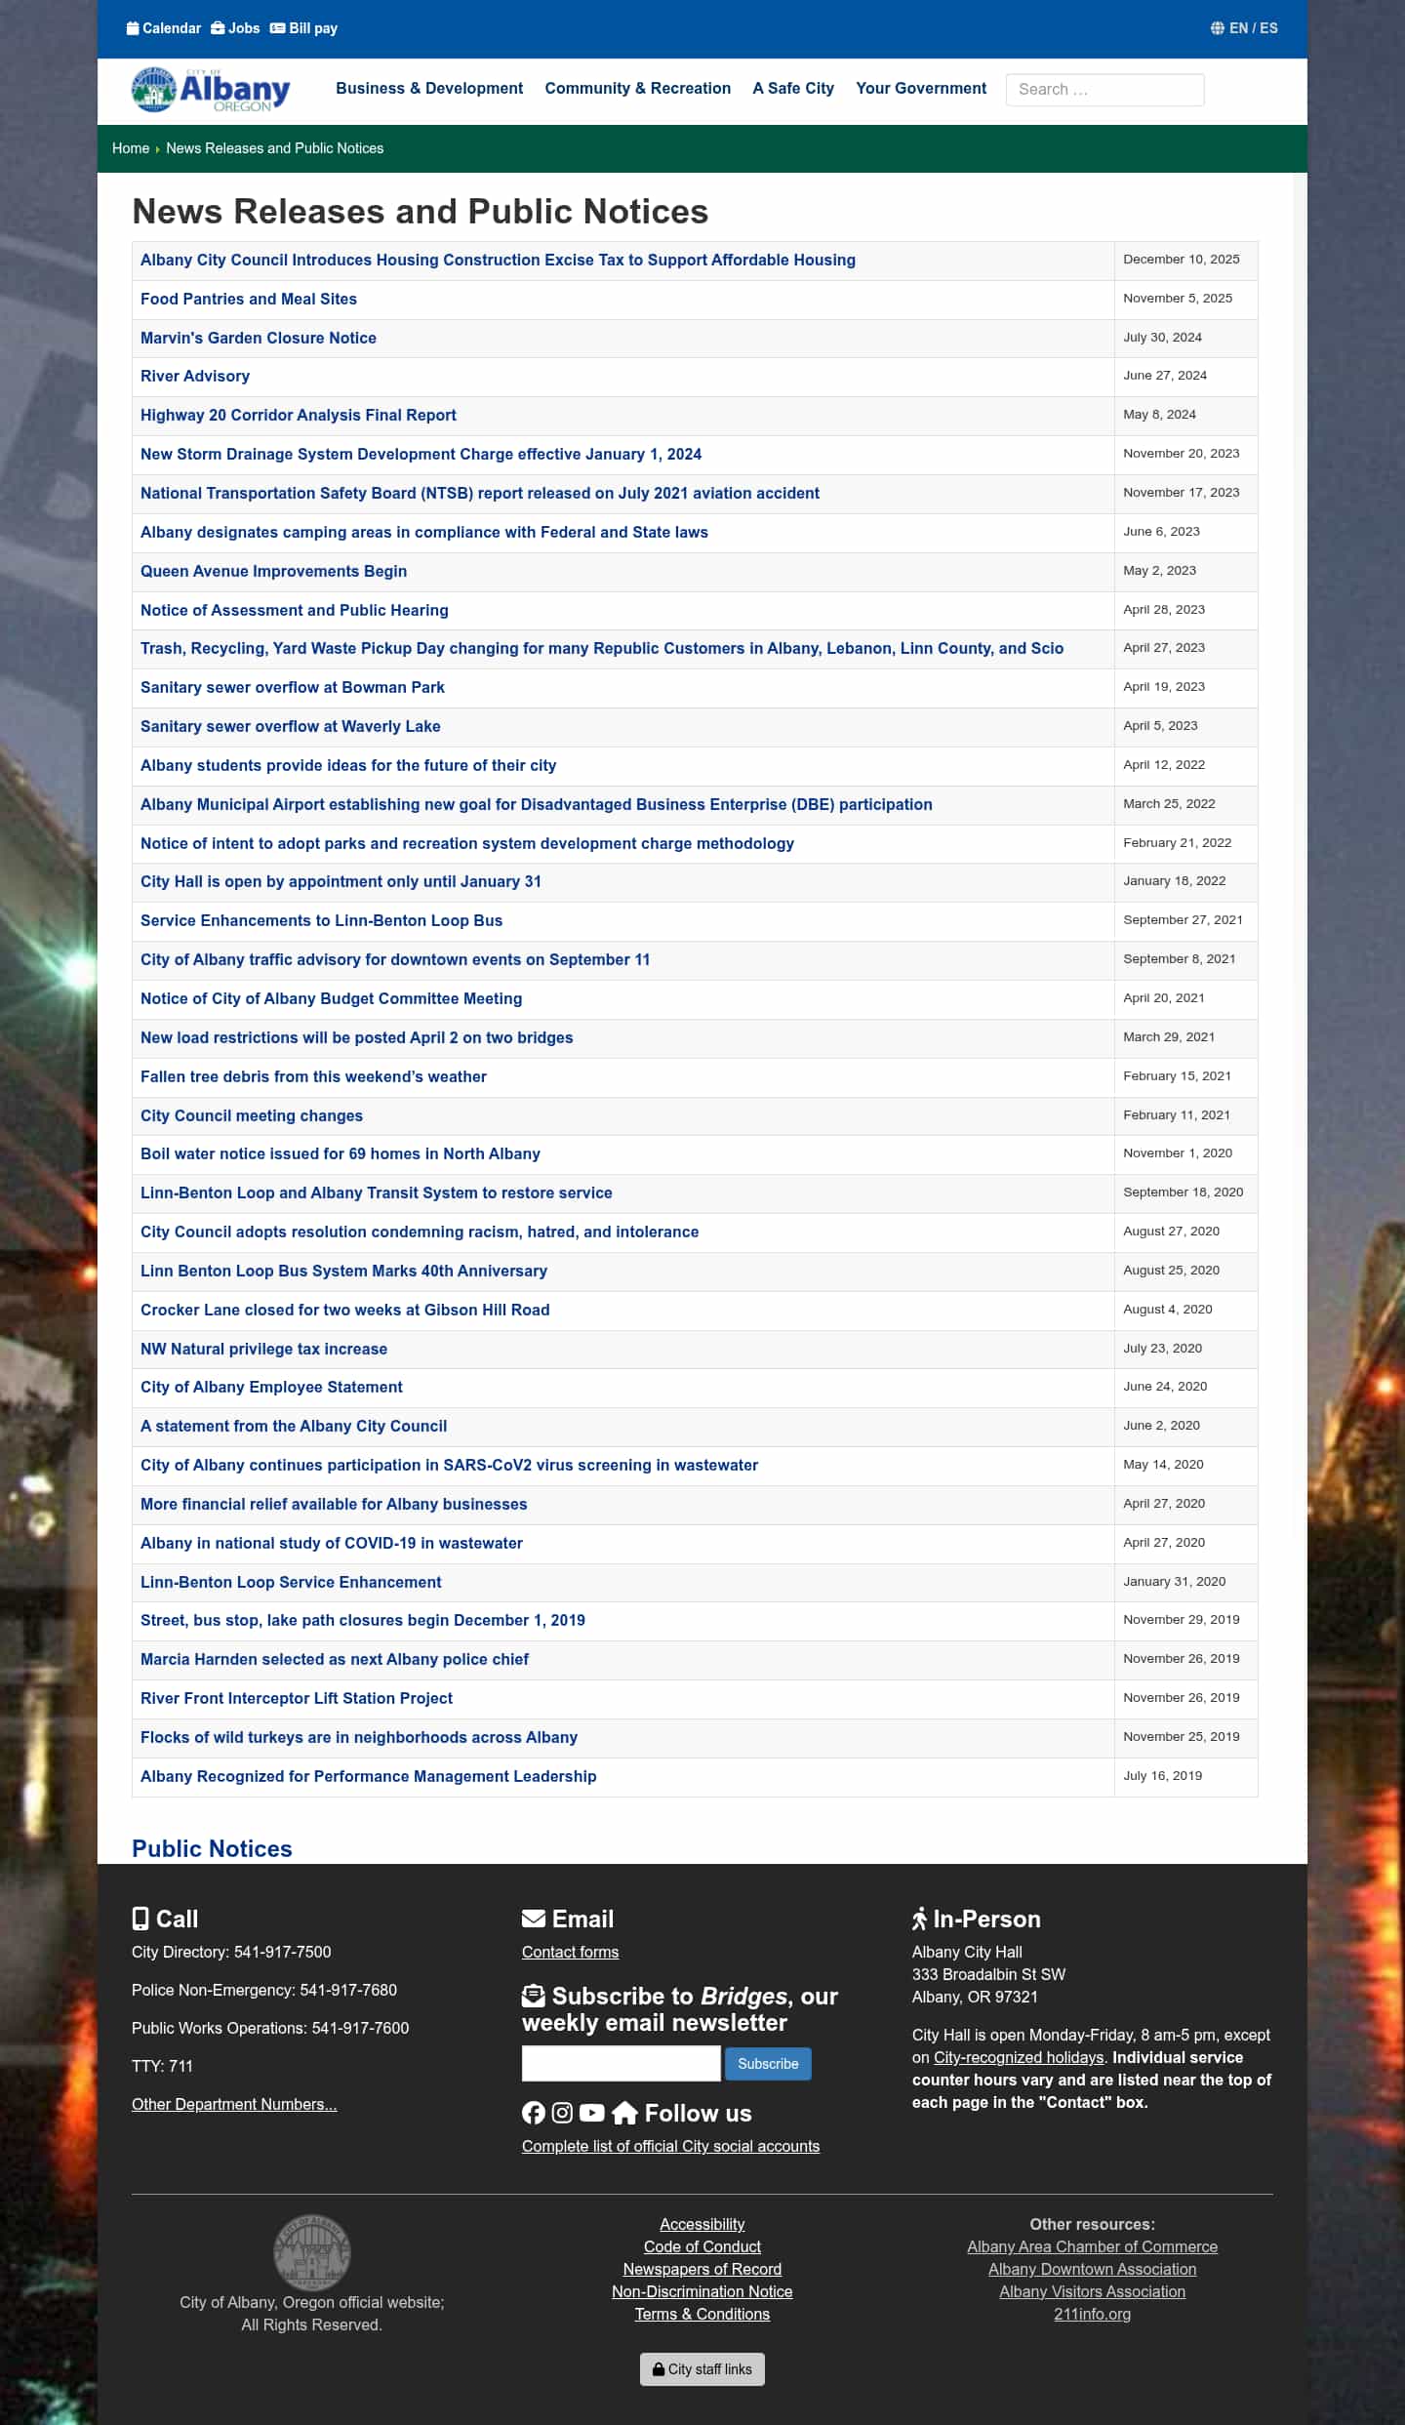Open Albany students provide ideas article
The height and width of the screenshot is (2425, 1405).
(x=348, y=766)
